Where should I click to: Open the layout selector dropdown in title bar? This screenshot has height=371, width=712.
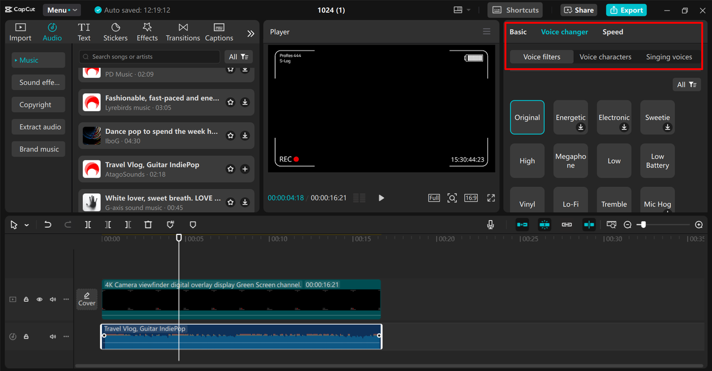pyautogui.click(x=462, y=10)
